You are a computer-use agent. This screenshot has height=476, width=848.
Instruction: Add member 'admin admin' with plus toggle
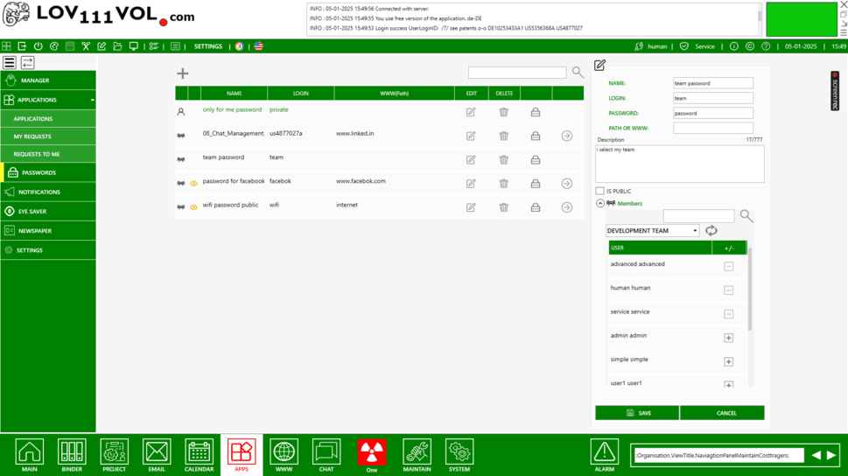[x=728, y=338]
